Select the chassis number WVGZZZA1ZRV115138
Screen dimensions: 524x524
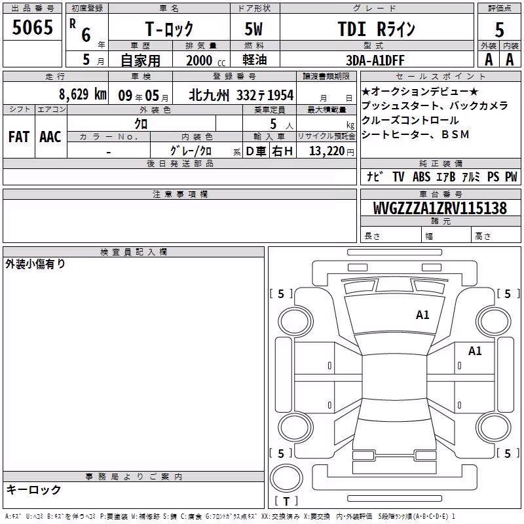tap(440, 208)
